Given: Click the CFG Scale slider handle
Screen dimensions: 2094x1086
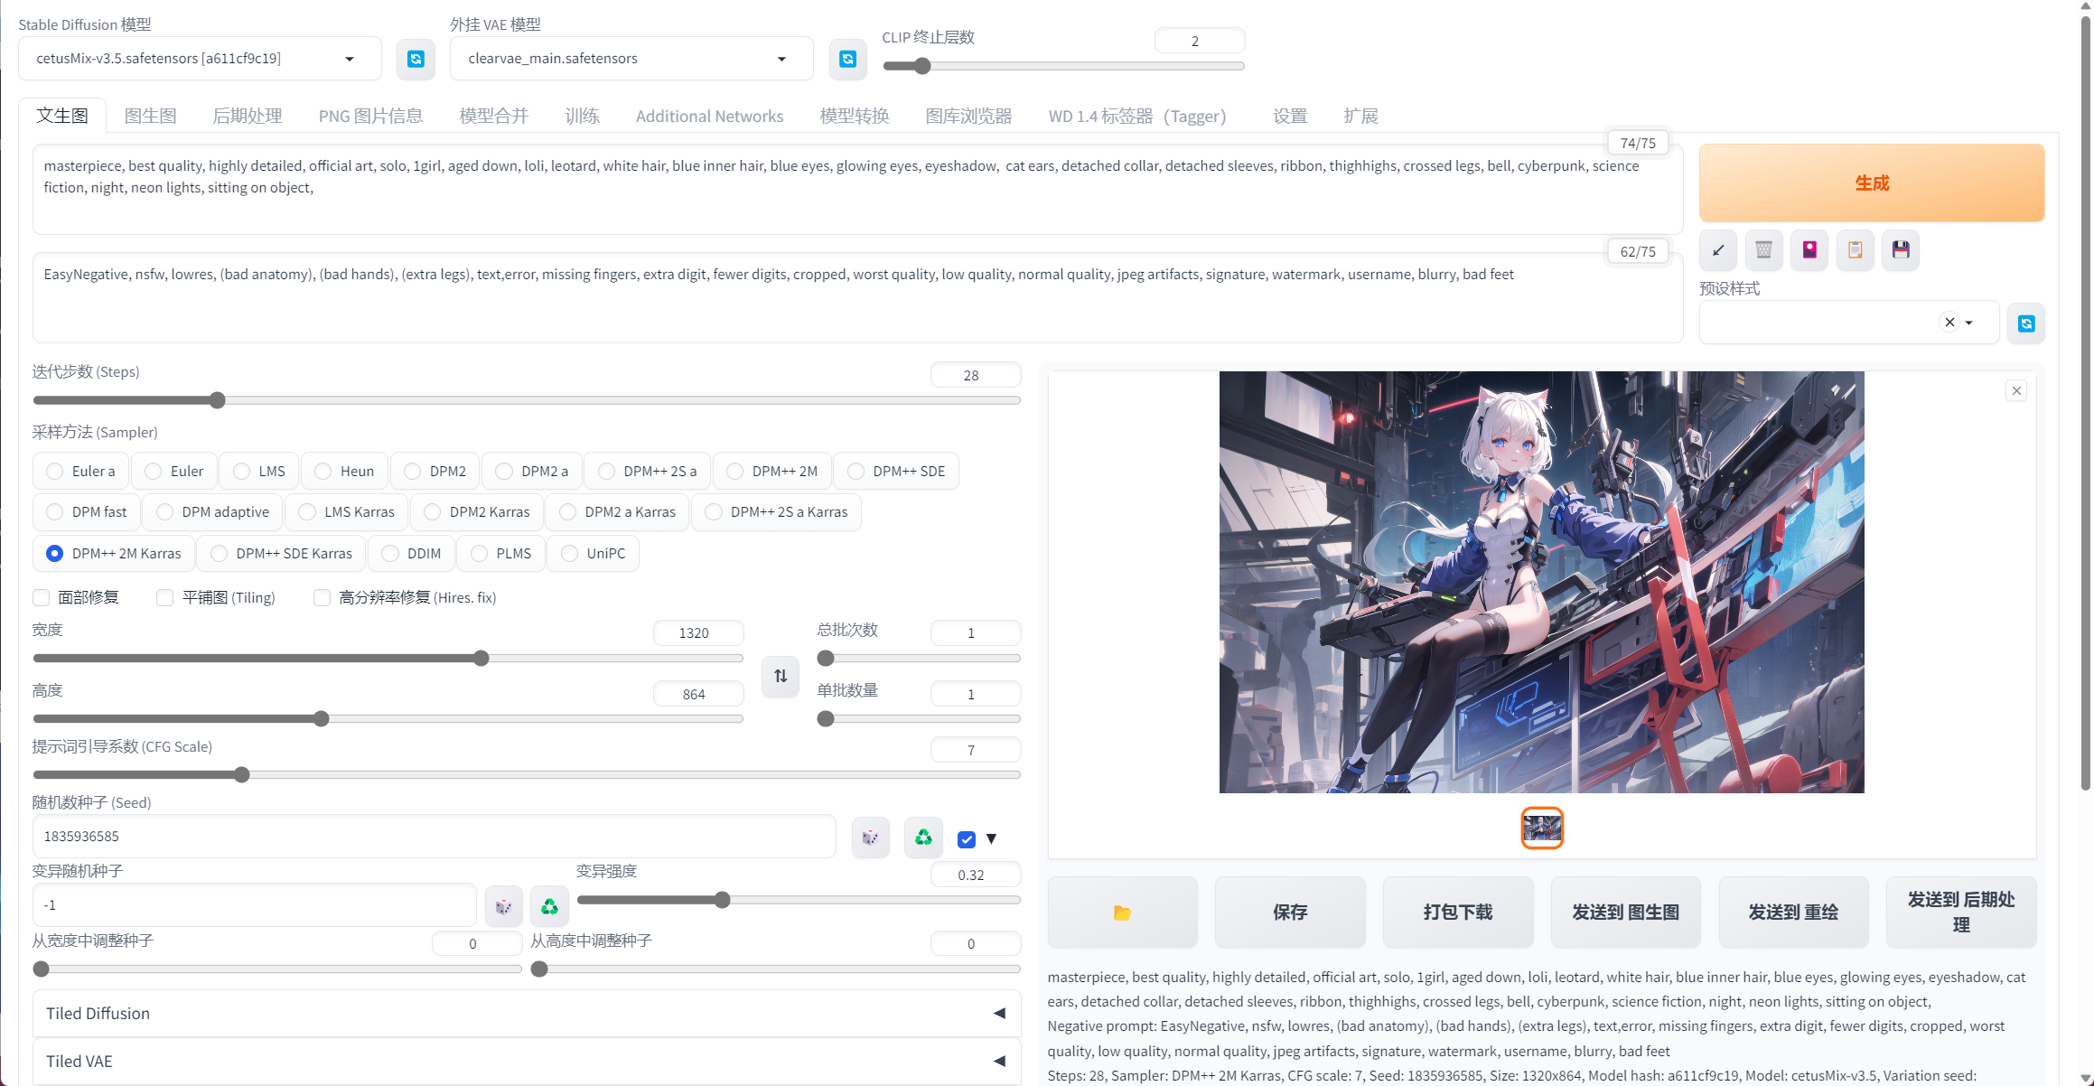Looking at the screenshot, I should point(241,775).
